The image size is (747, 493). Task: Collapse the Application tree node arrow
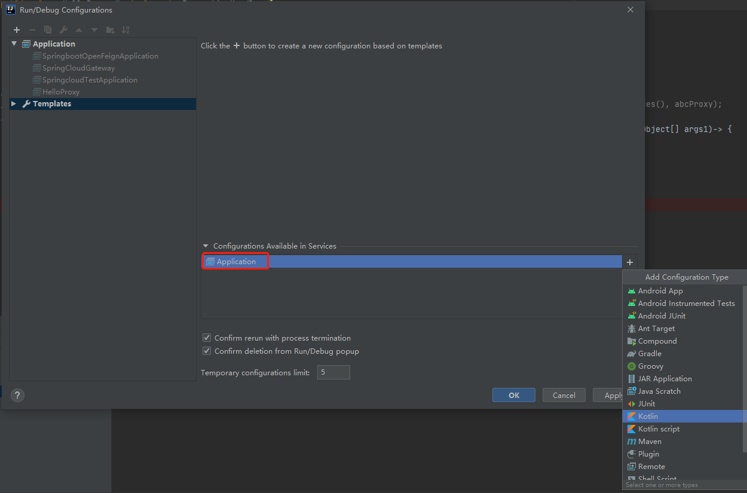click(x=14, y=44)
